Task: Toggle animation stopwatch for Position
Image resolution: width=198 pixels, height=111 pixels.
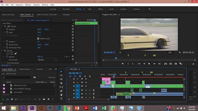Action: 7,29
